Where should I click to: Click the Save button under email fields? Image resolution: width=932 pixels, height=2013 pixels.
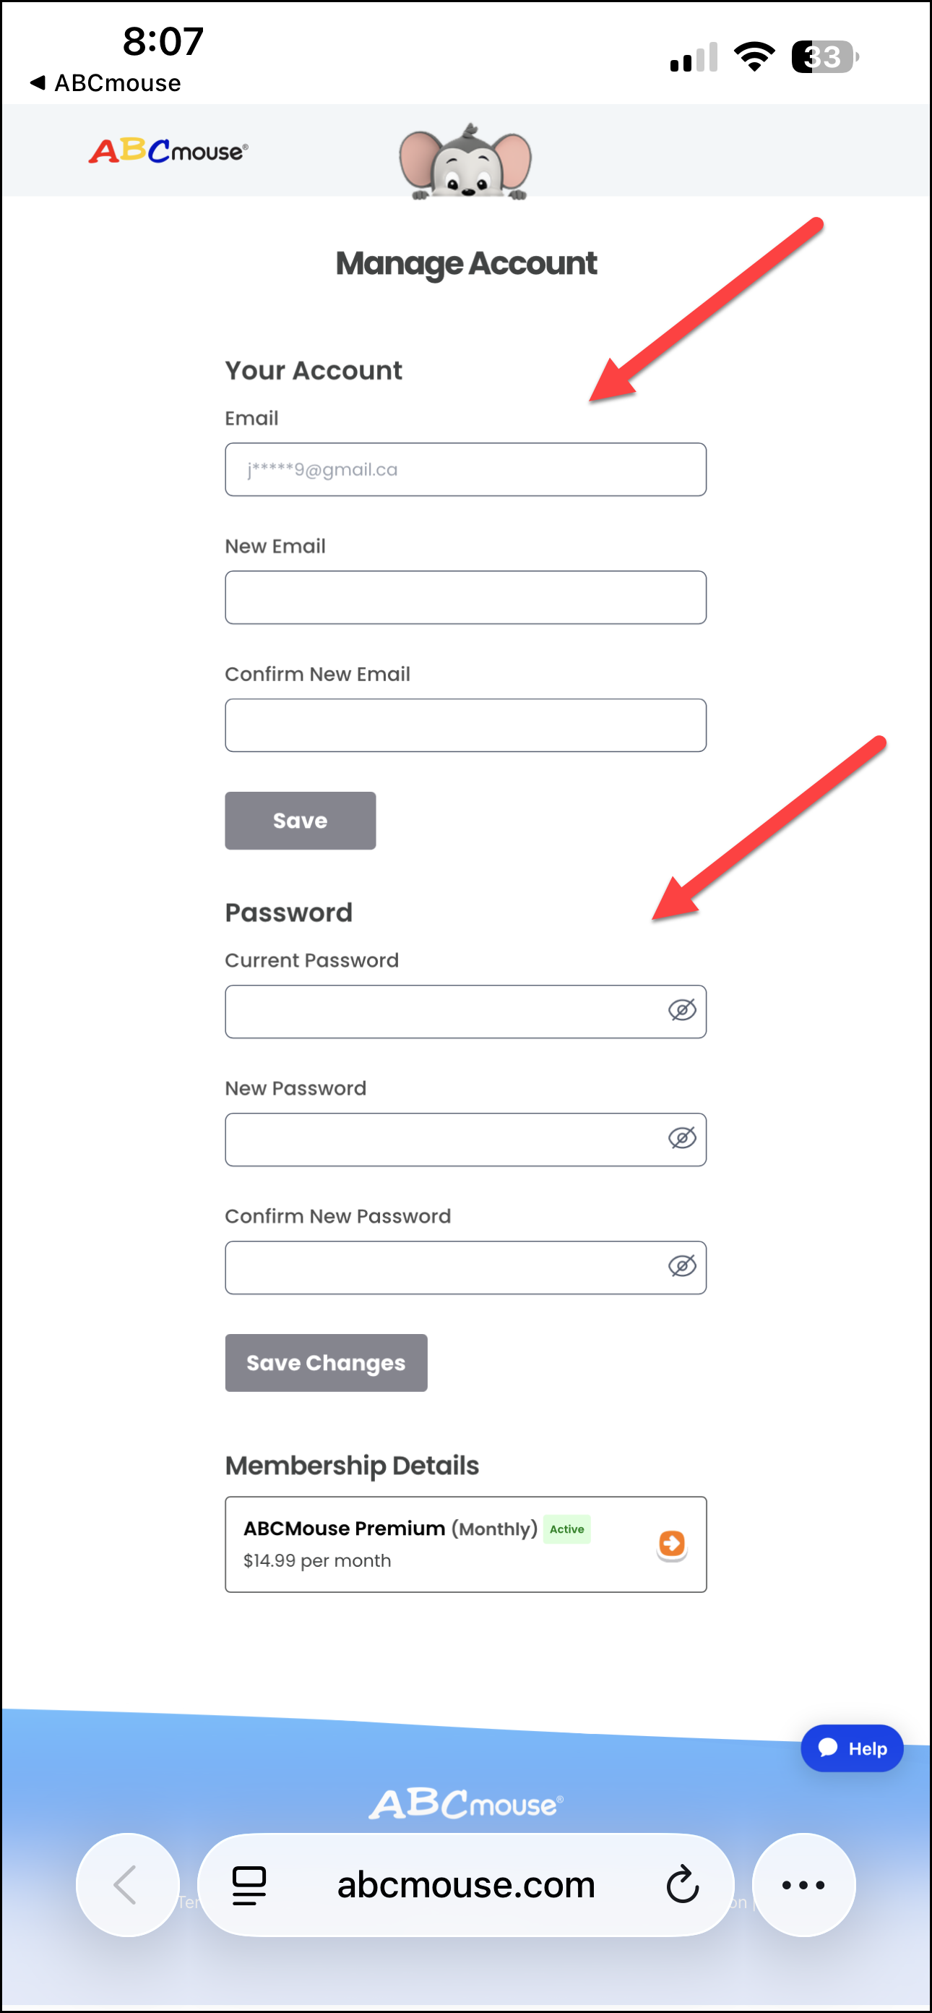pos(300,820)
